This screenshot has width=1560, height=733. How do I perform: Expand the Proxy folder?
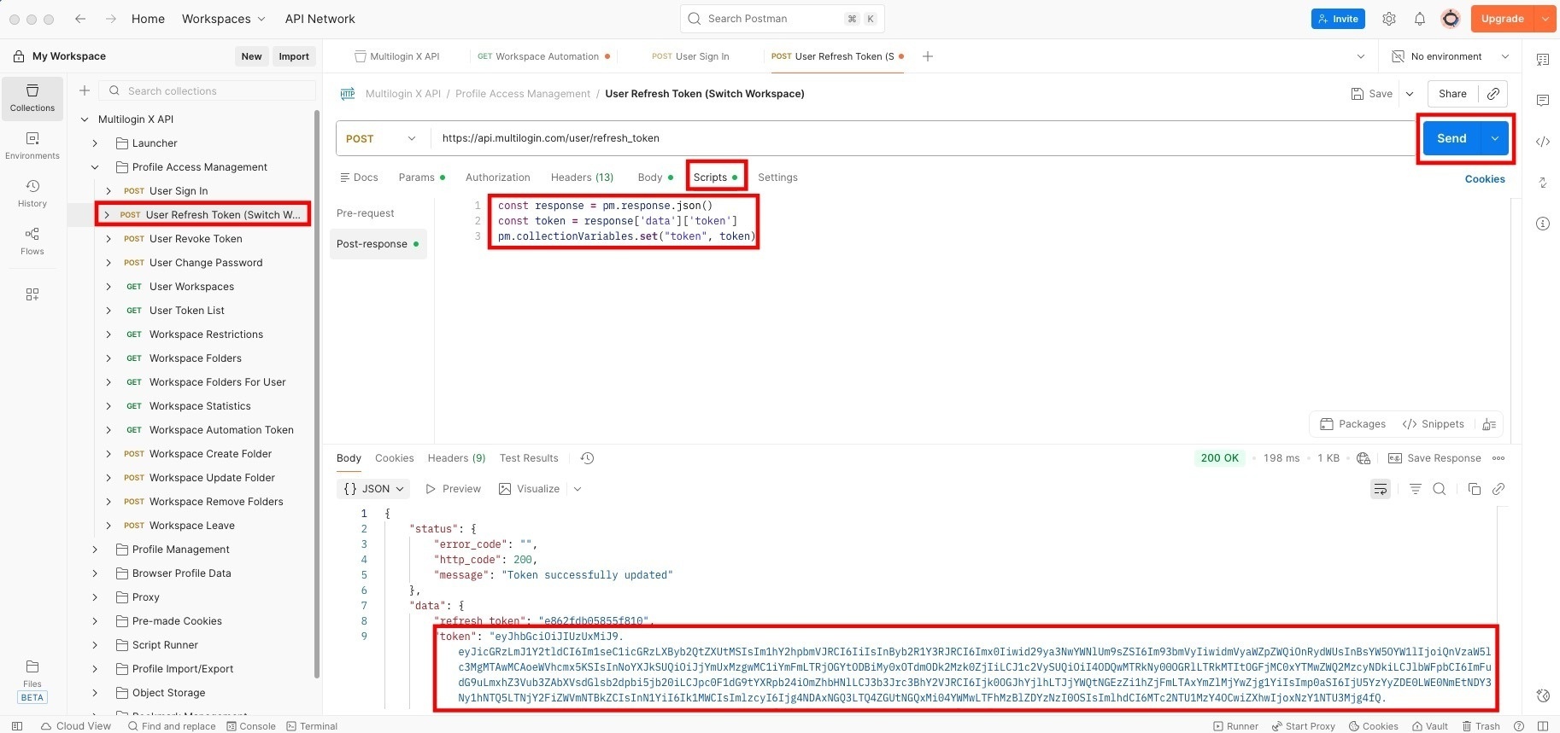point(95,597)
